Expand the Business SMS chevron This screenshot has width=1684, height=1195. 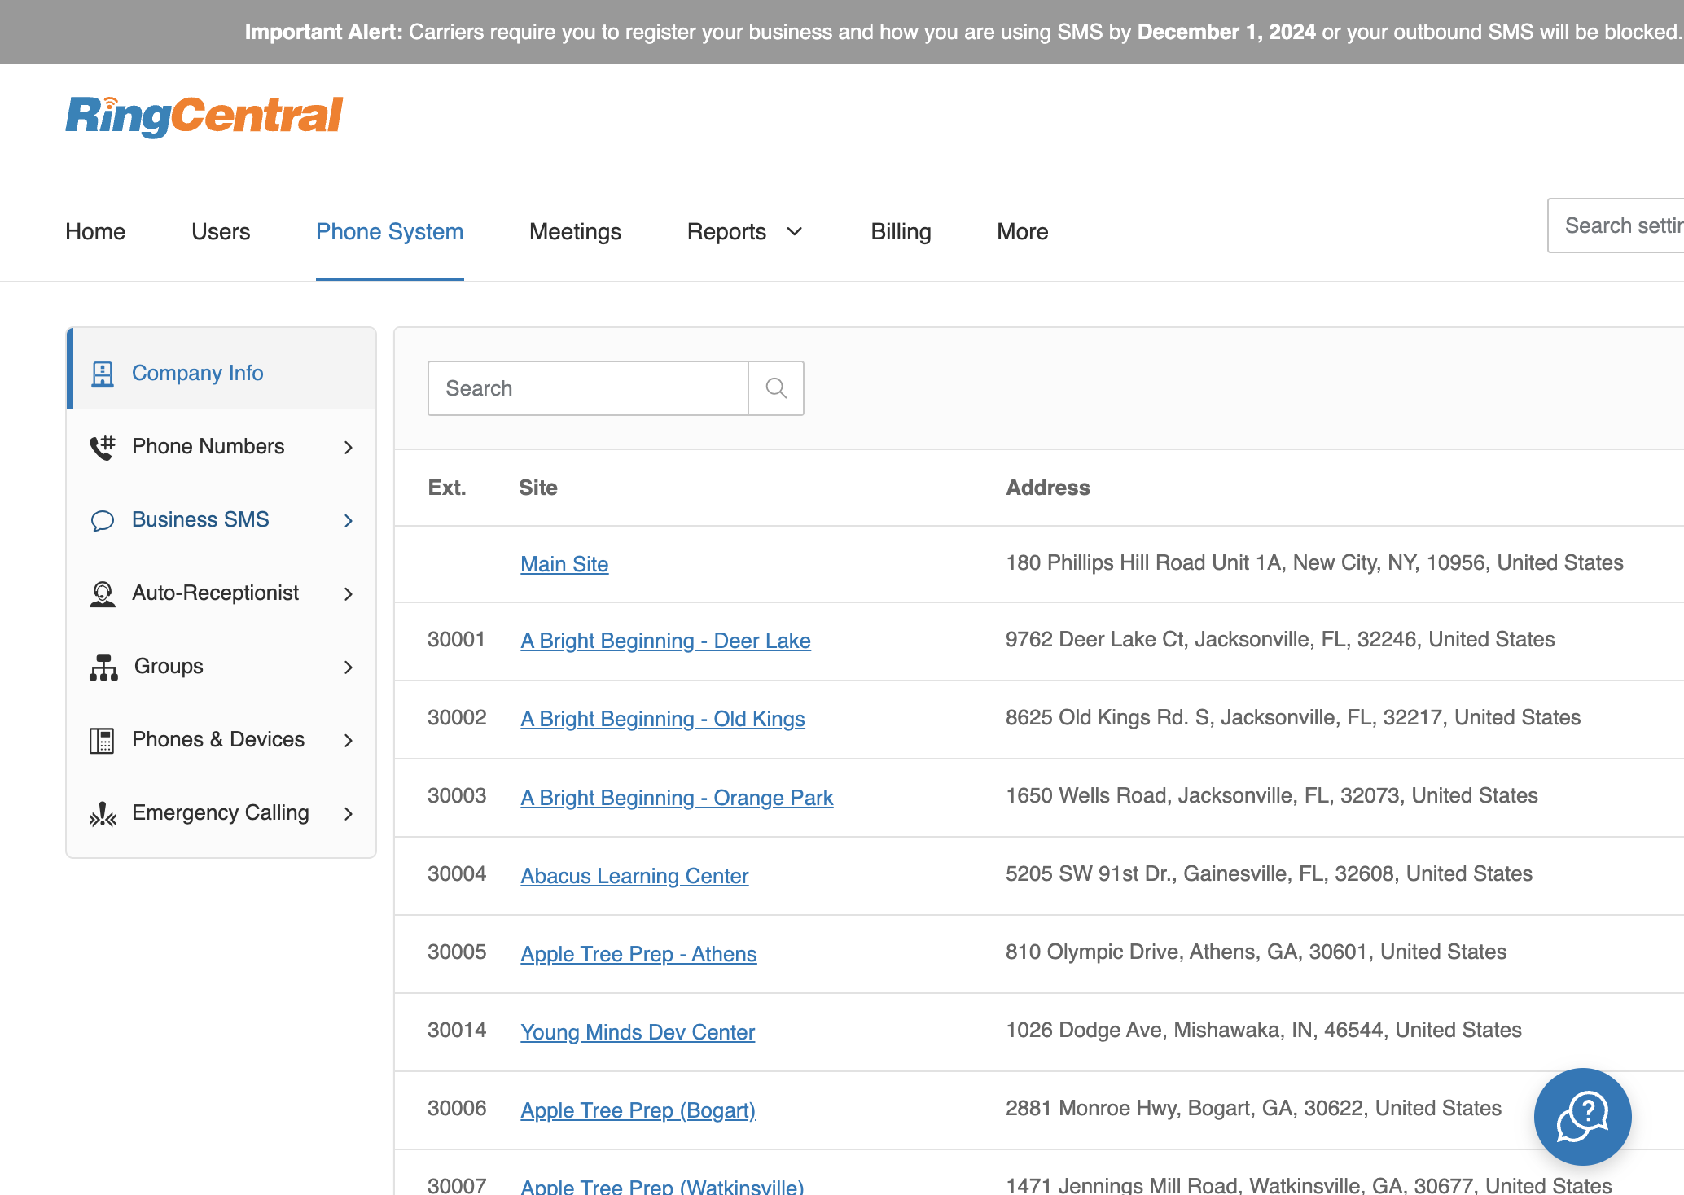349,520
